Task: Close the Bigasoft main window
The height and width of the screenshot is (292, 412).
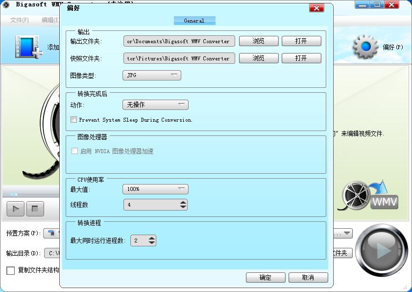Action: tap(392, 4)
